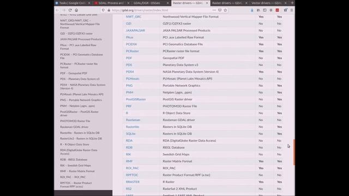Open the Firefox hamburger menu

292,10
